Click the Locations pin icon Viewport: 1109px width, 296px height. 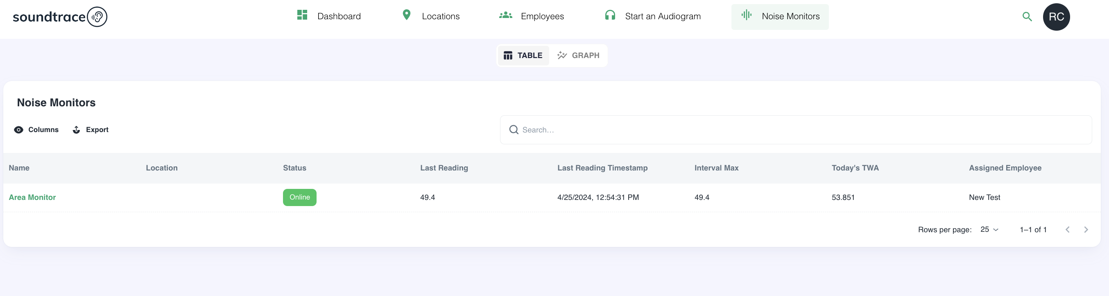click(406, 15)
